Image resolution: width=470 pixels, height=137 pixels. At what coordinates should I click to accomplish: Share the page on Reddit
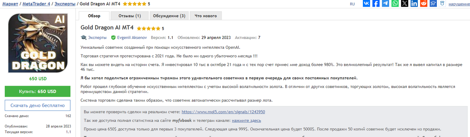point(424,4)
